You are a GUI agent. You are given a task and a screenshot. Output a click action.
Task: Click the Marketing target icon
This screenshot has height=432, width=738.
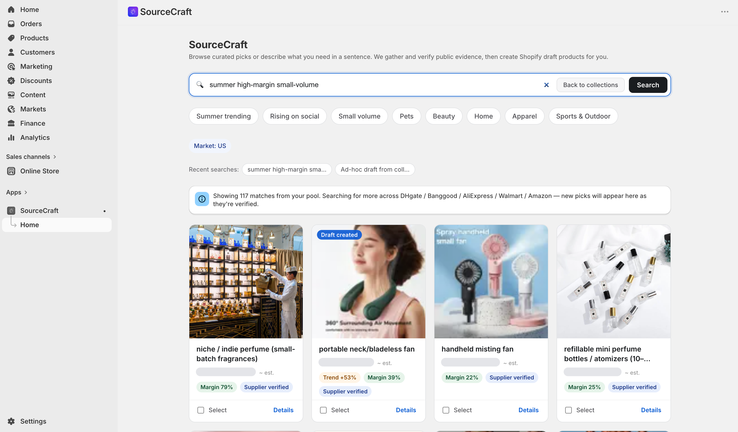pyautogui.click(x=11, y=67)
